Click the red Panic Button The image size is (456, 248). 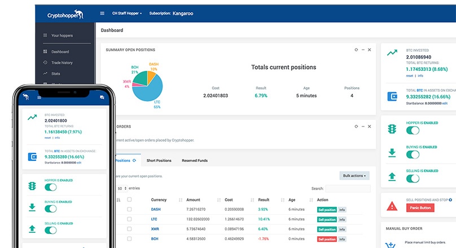[x=420, y=208]
